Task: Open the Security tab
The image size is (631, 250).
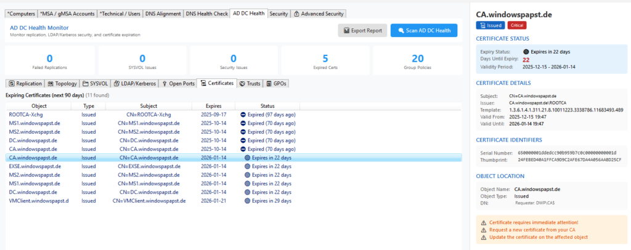Action: tap(279, 14)
